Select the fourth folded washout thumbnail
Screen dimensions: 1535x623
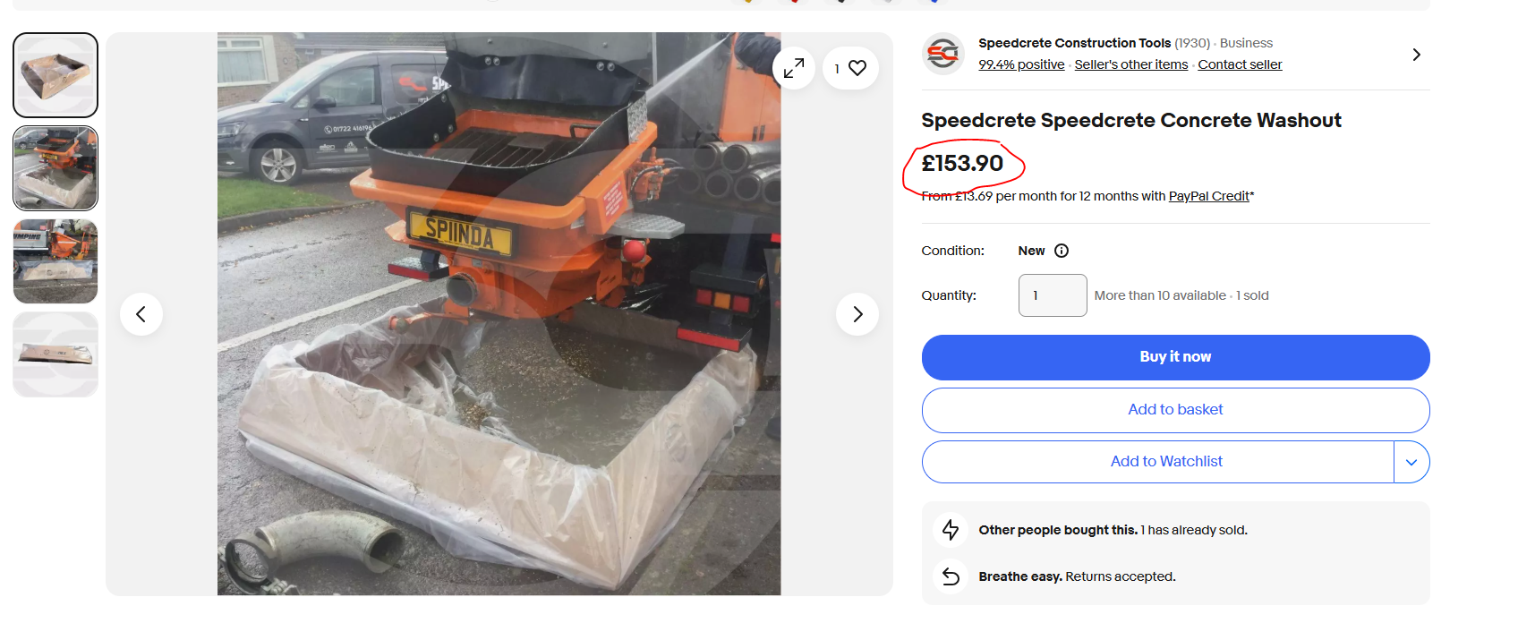pos(55,354)
